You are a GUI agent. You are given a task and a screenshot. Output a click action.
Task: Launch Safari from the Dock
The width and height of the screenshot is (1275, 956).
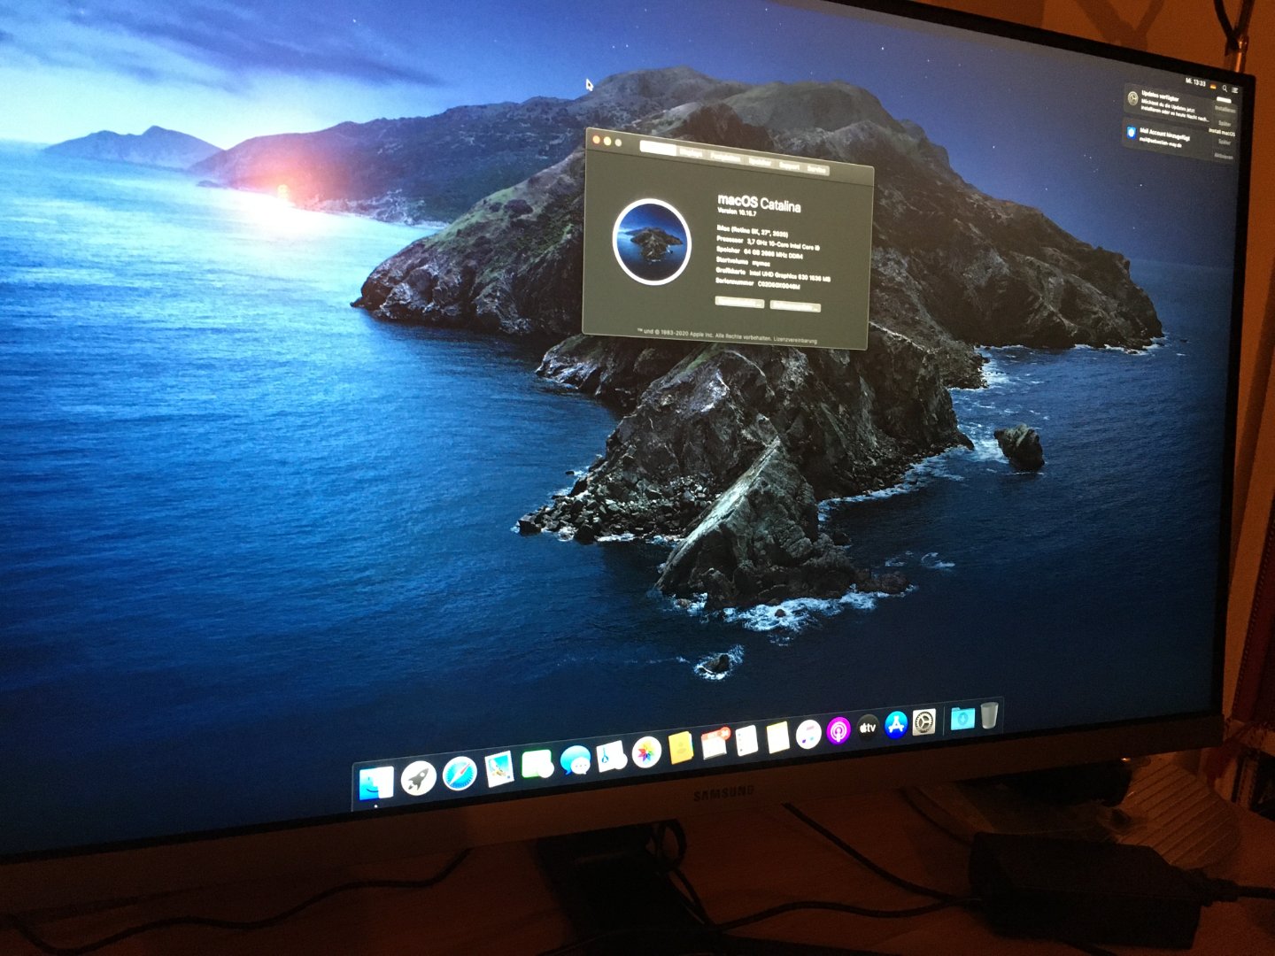click(460, 774)
